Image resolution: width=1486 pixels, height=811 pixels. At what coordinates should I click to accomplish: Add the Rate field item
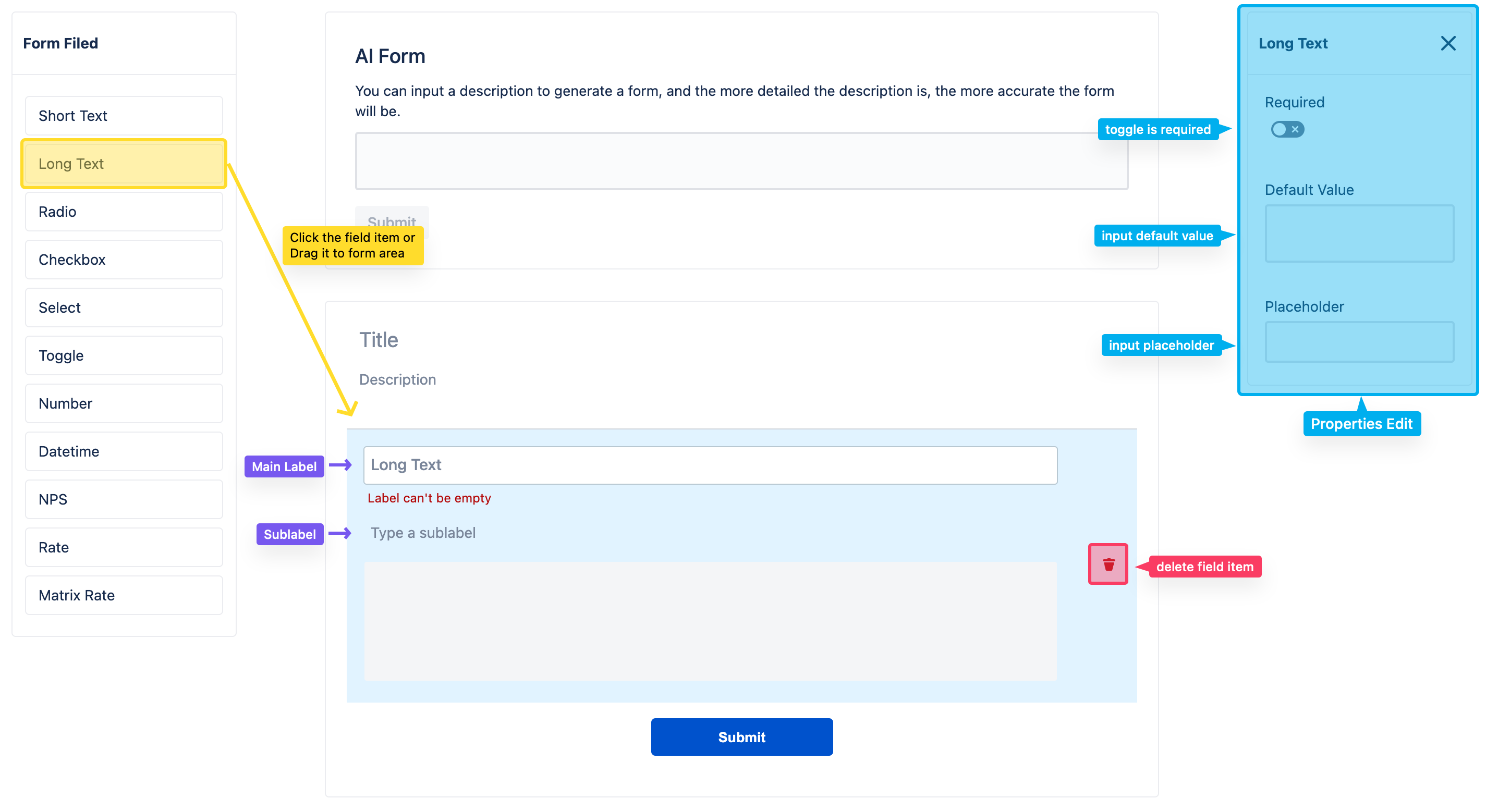(124, 547)
